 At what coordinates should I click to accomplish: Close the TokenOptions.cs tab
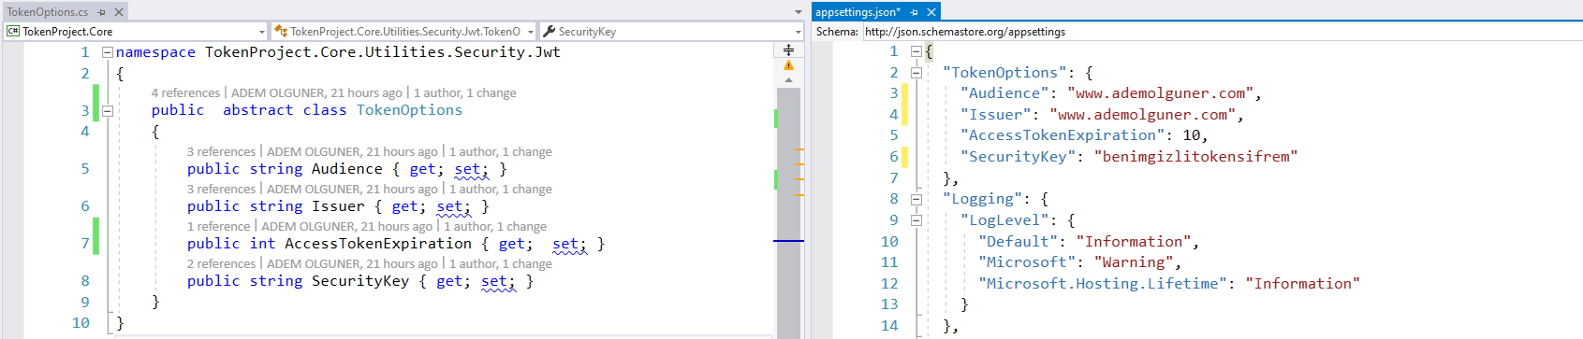tap(119, 12)
